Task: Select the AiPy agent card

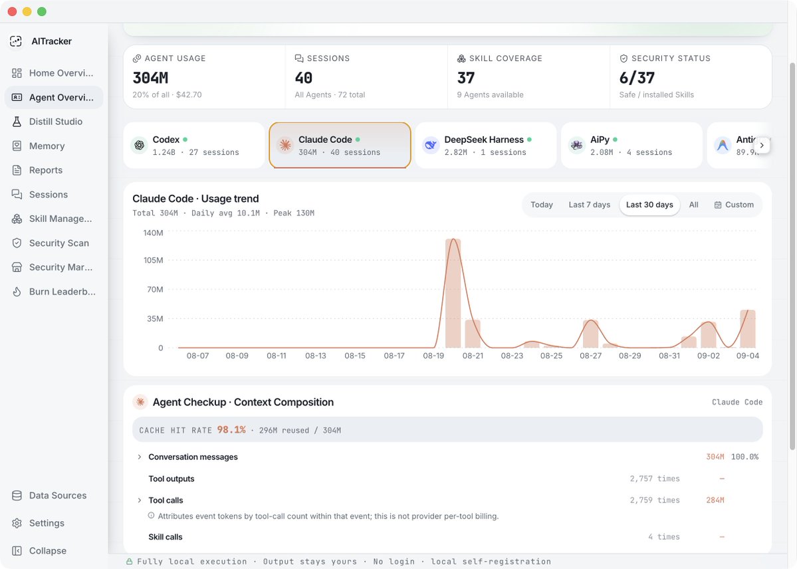Action: tap(631, 146)
